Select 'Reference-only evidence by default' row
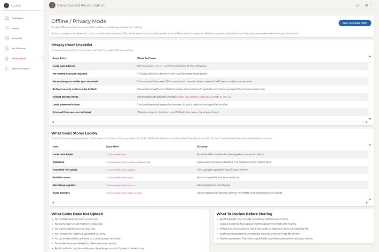This screenshot has width=379, height=252. point(210,89)
